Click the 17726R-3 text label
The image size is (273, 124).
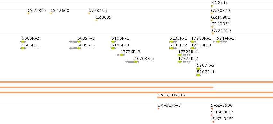point(130,52)
